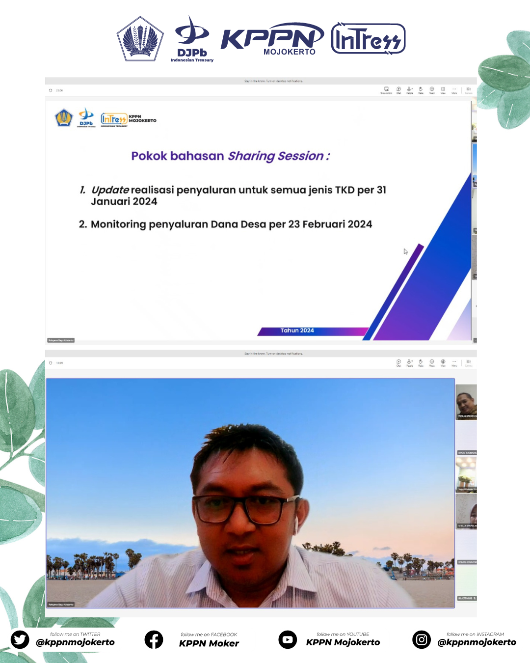Expand More options in lower meeting toolbar

point(454,362)
